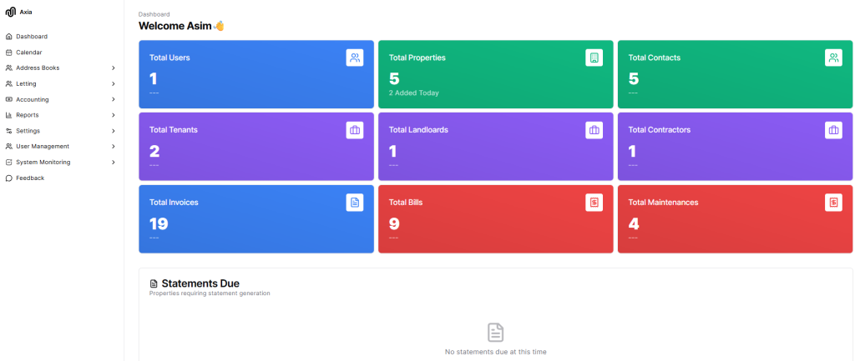
Task: Click the Total Maintenances receipt icon
Action: pos(833,203)
